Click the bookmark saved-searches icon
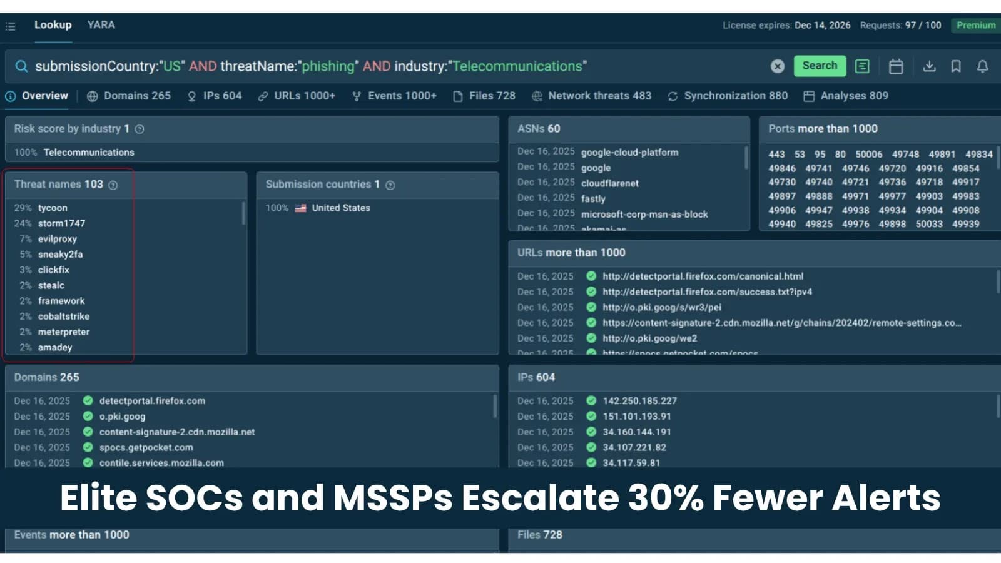The height and width of the screenshot is (563, 1001). coord(956,66)
